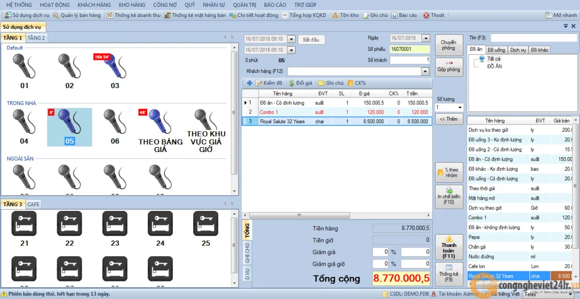The image size is (580, 299).
Task: Open bed room 21 icon
Action: click(x=24, y=223)
